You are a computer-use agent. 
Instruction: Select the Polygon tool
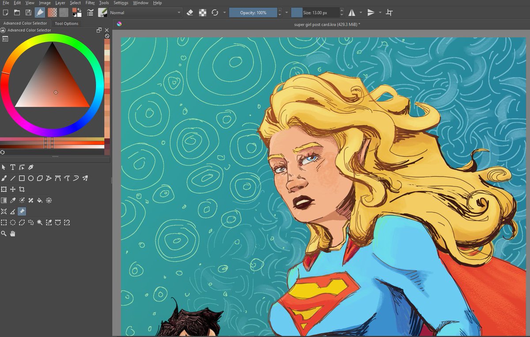[x=40, y=178]
